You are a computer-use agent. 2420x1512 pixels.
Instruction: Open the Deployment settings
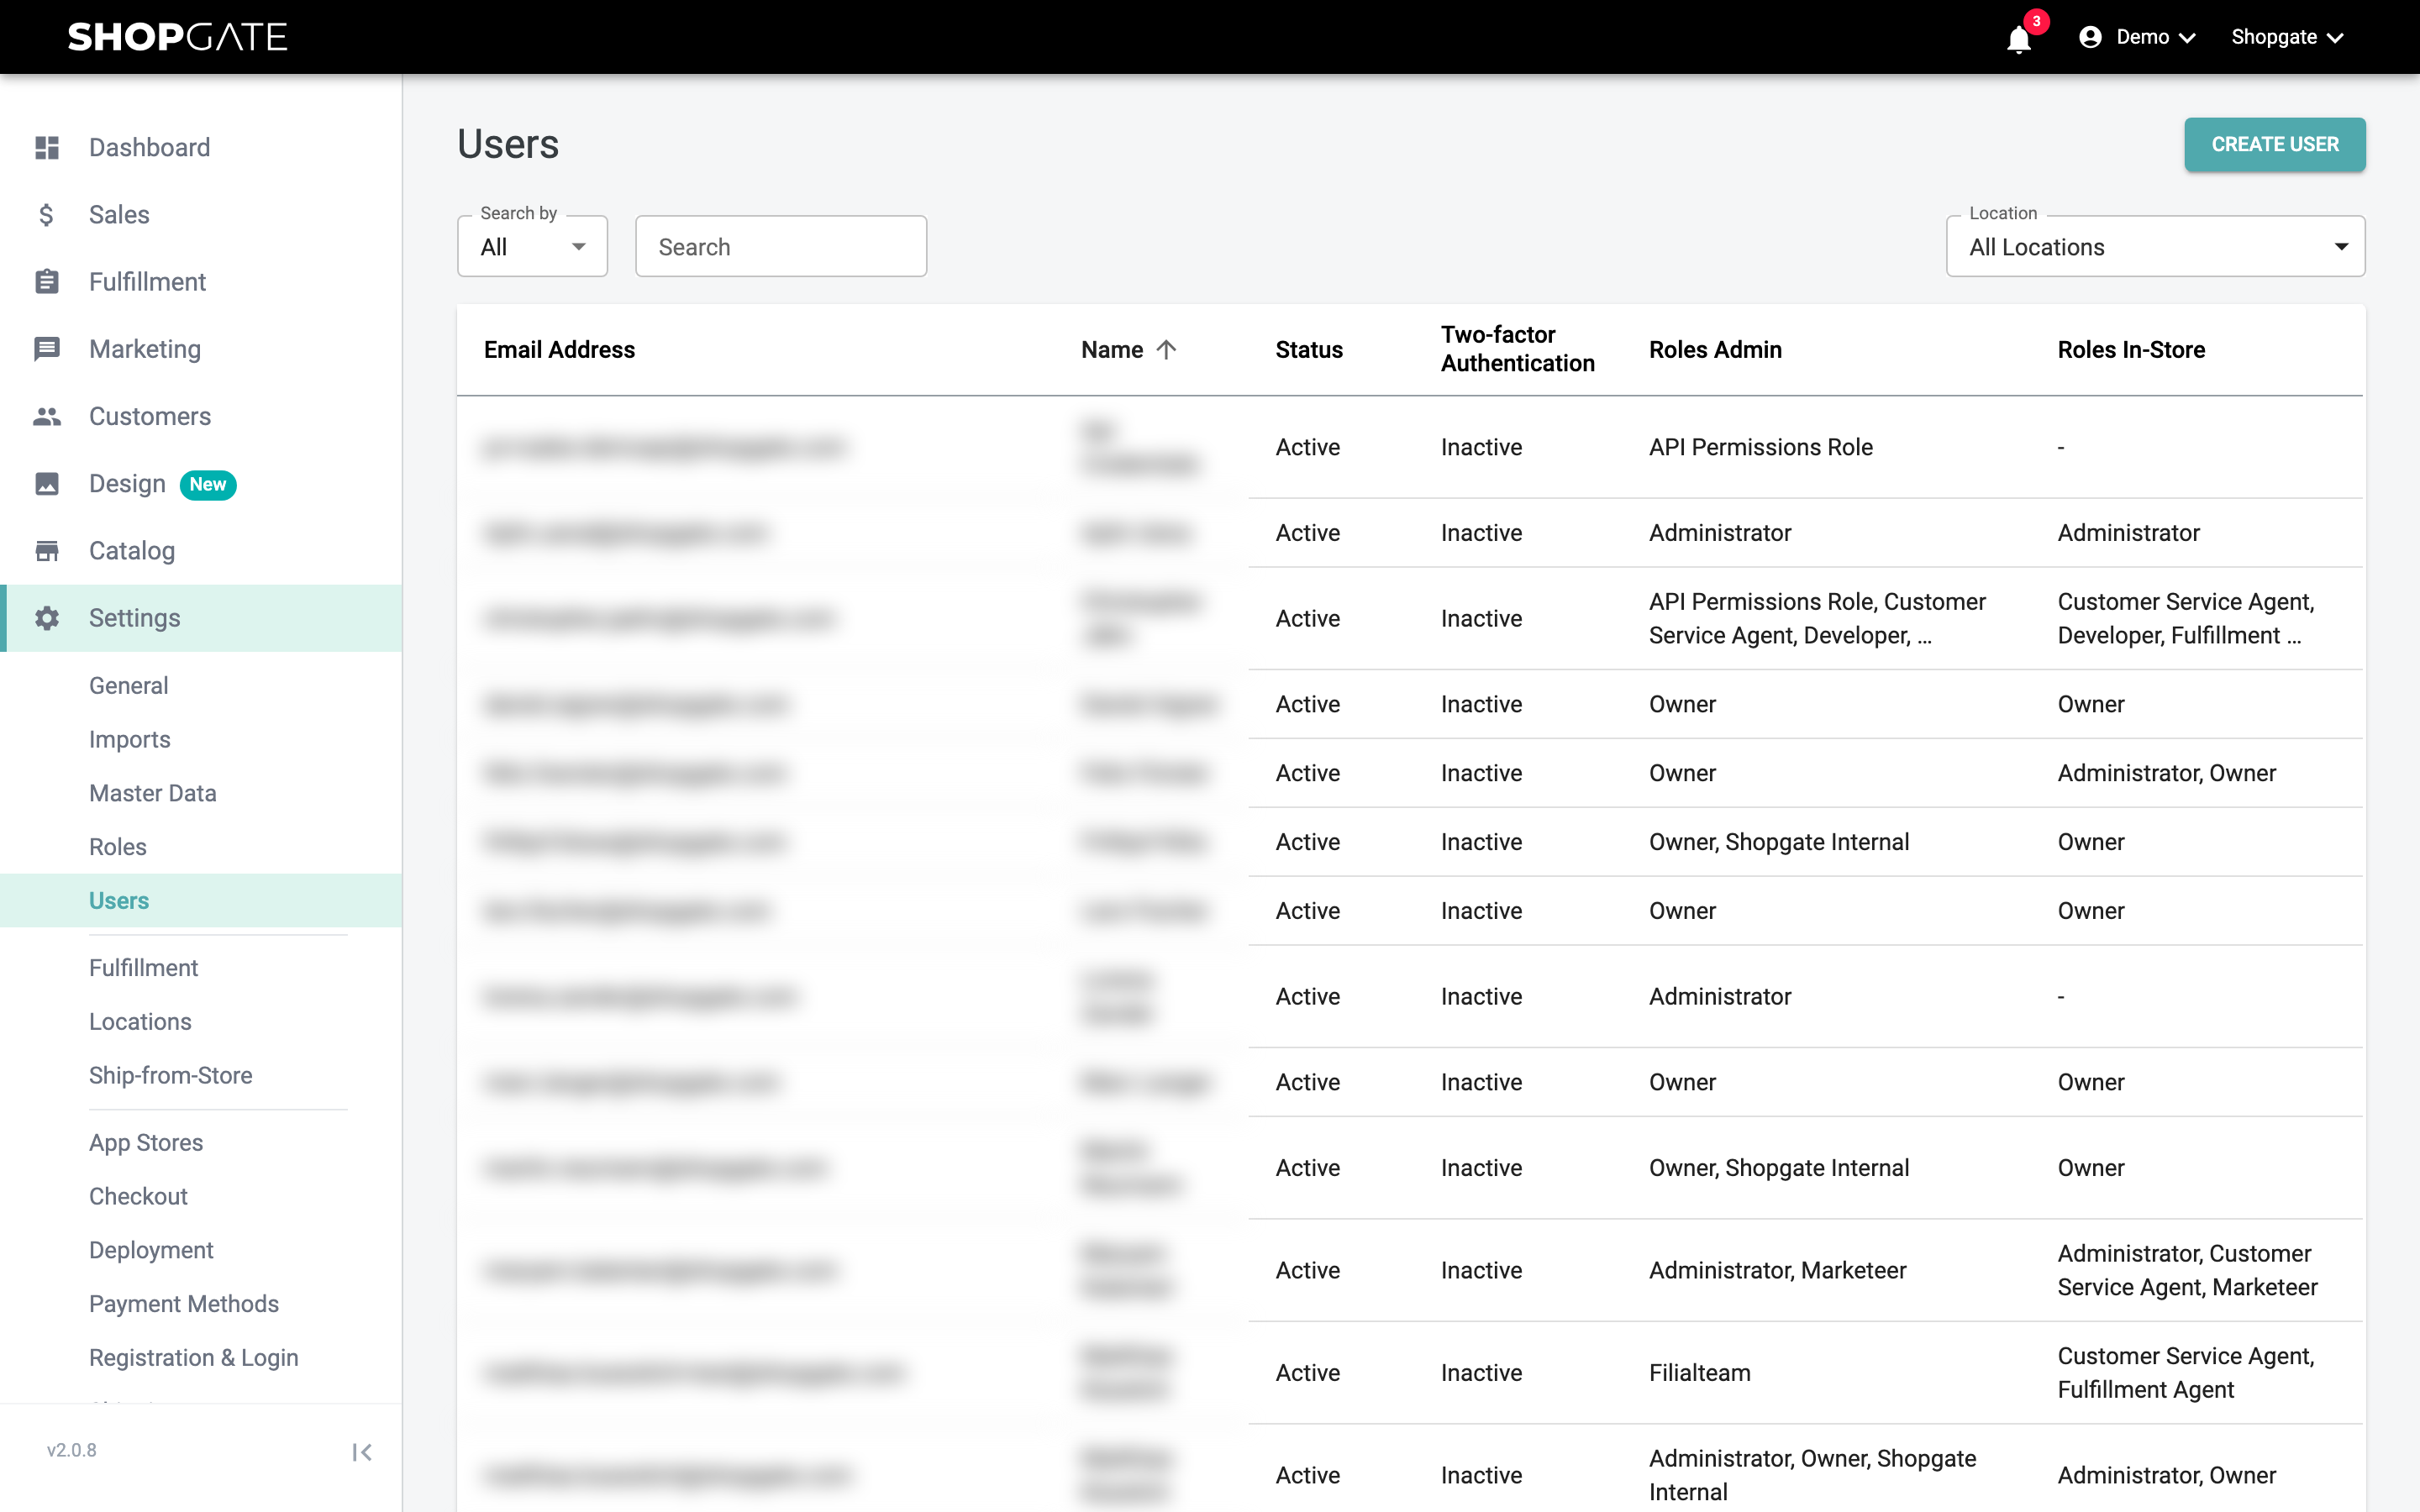coord(151,1250)
